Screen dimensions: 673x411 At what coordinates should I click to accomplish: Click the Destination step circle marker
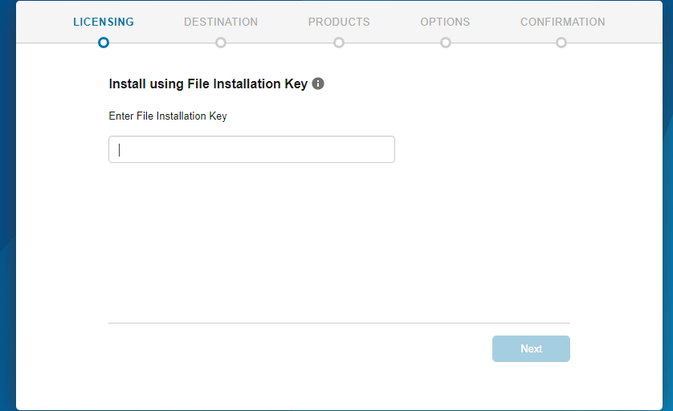tap(221, 43)
